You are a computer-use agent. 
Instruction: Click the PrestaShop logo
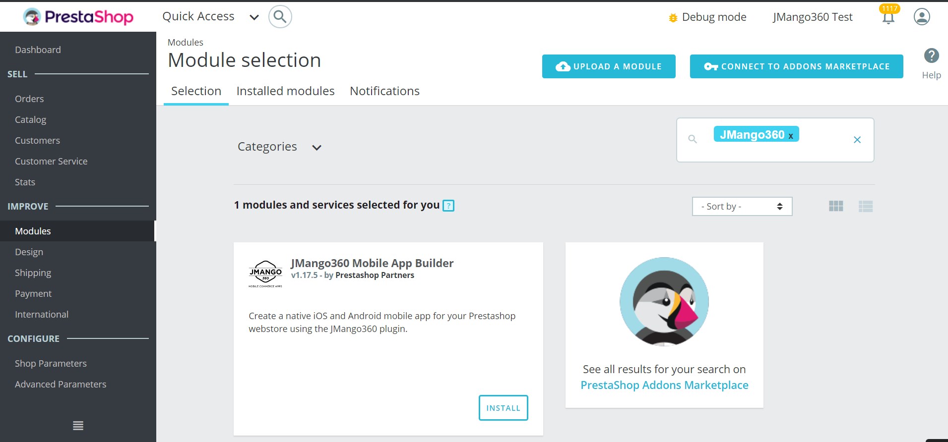click(x=78, y=17)
